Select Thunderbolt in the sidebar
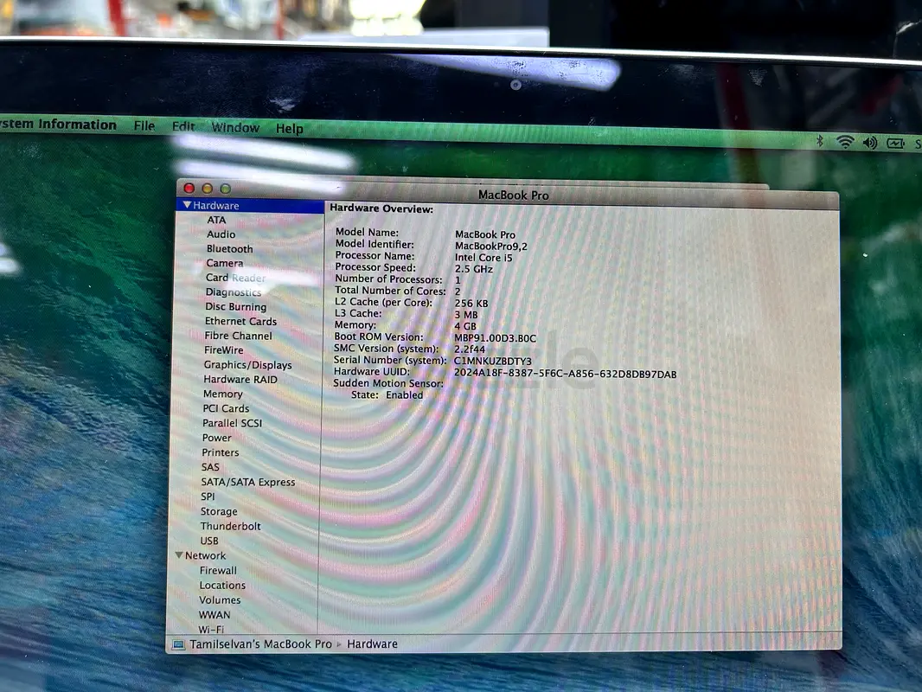Image resolution: width=922 pixels, height=692 pixels. 230,526
